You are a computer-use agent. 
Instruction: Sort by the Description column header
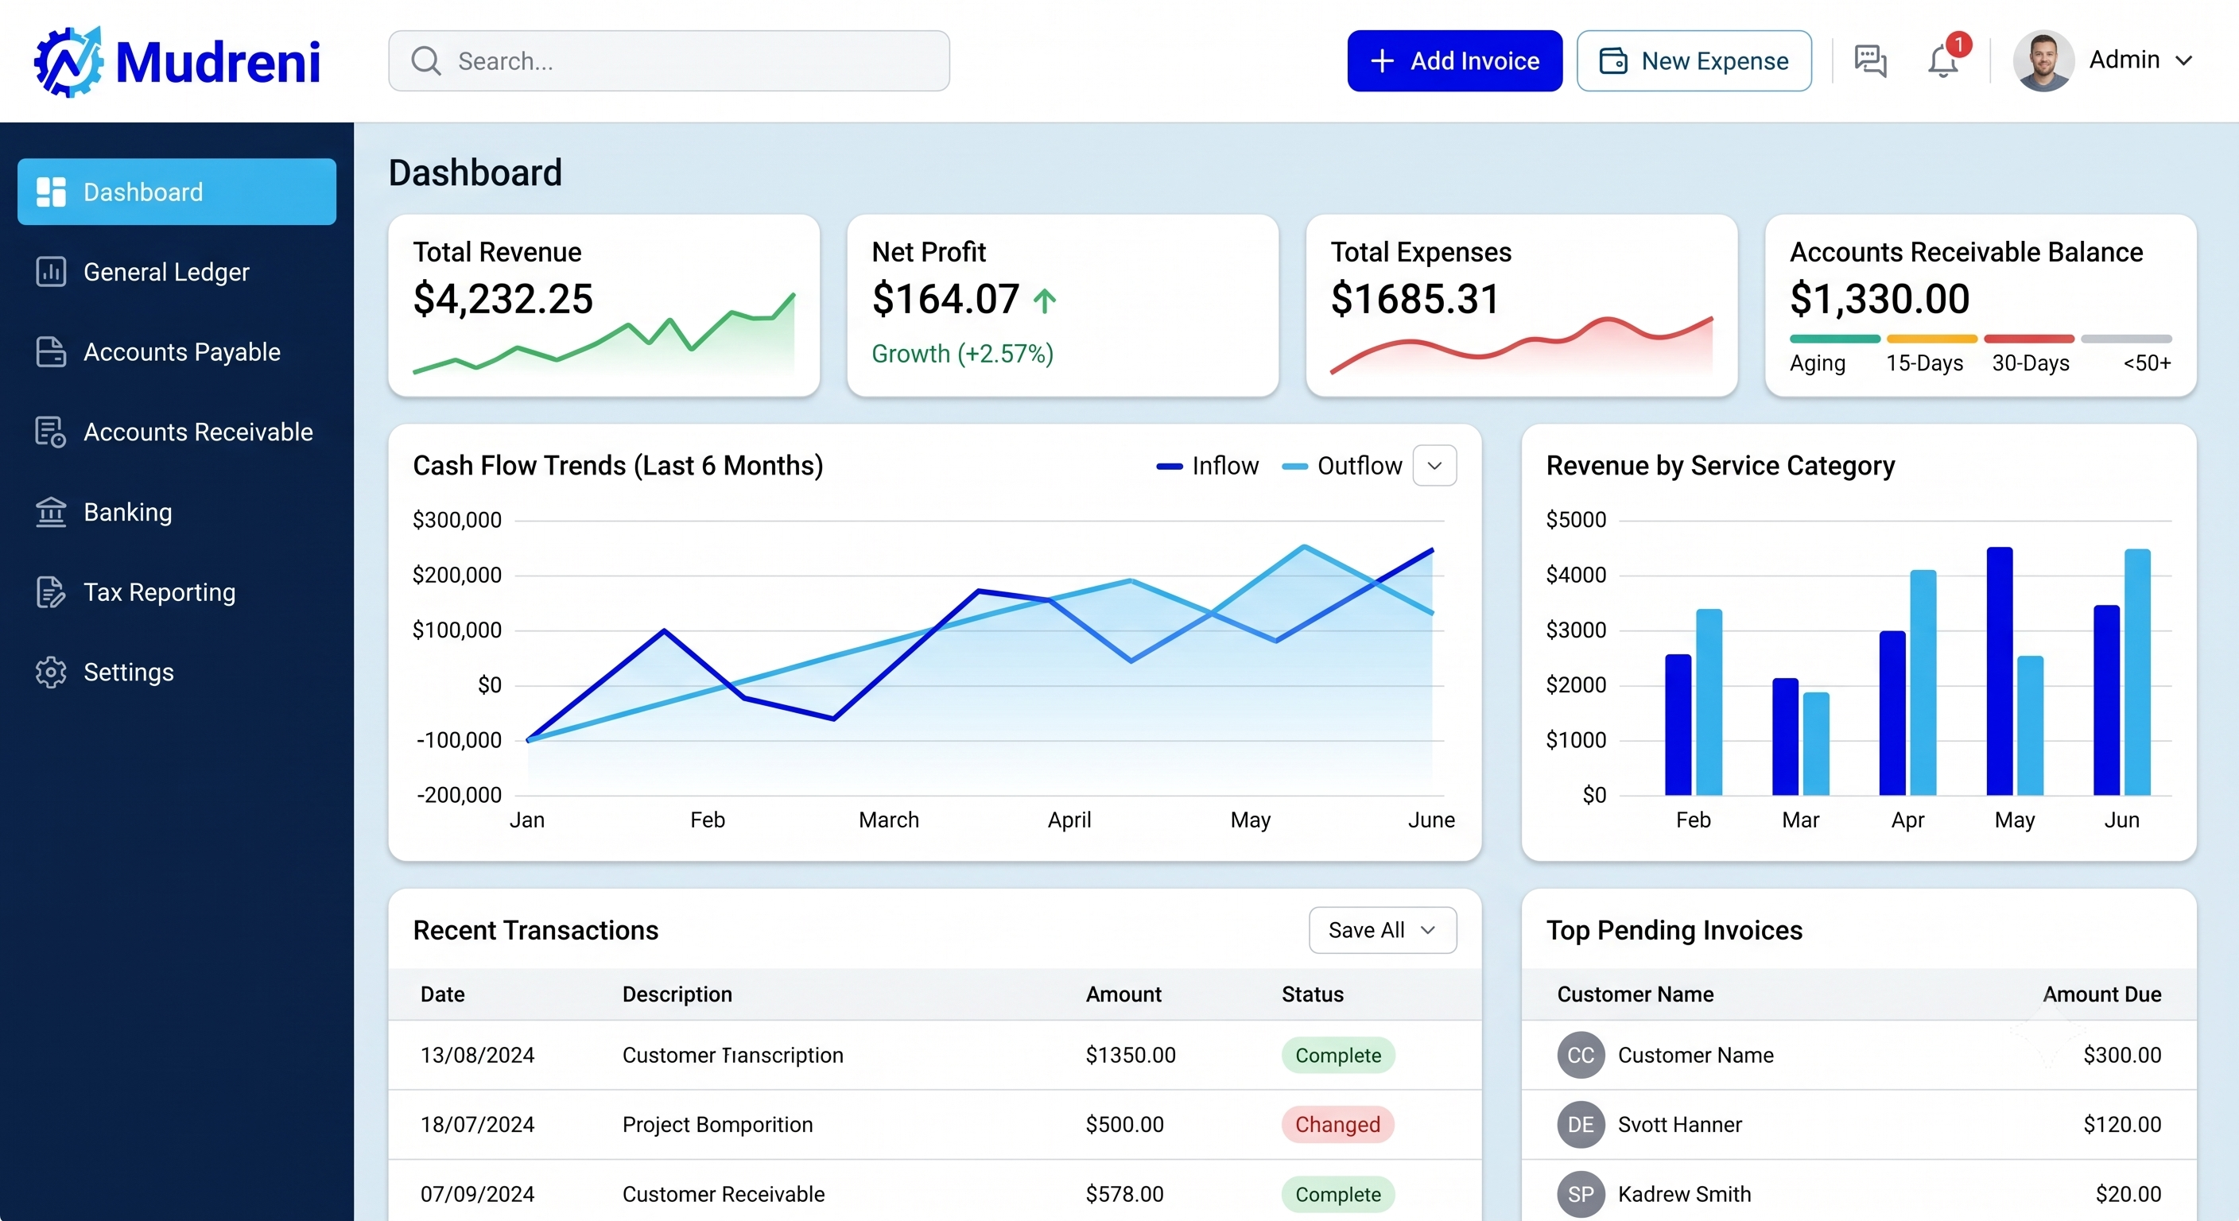677,994
